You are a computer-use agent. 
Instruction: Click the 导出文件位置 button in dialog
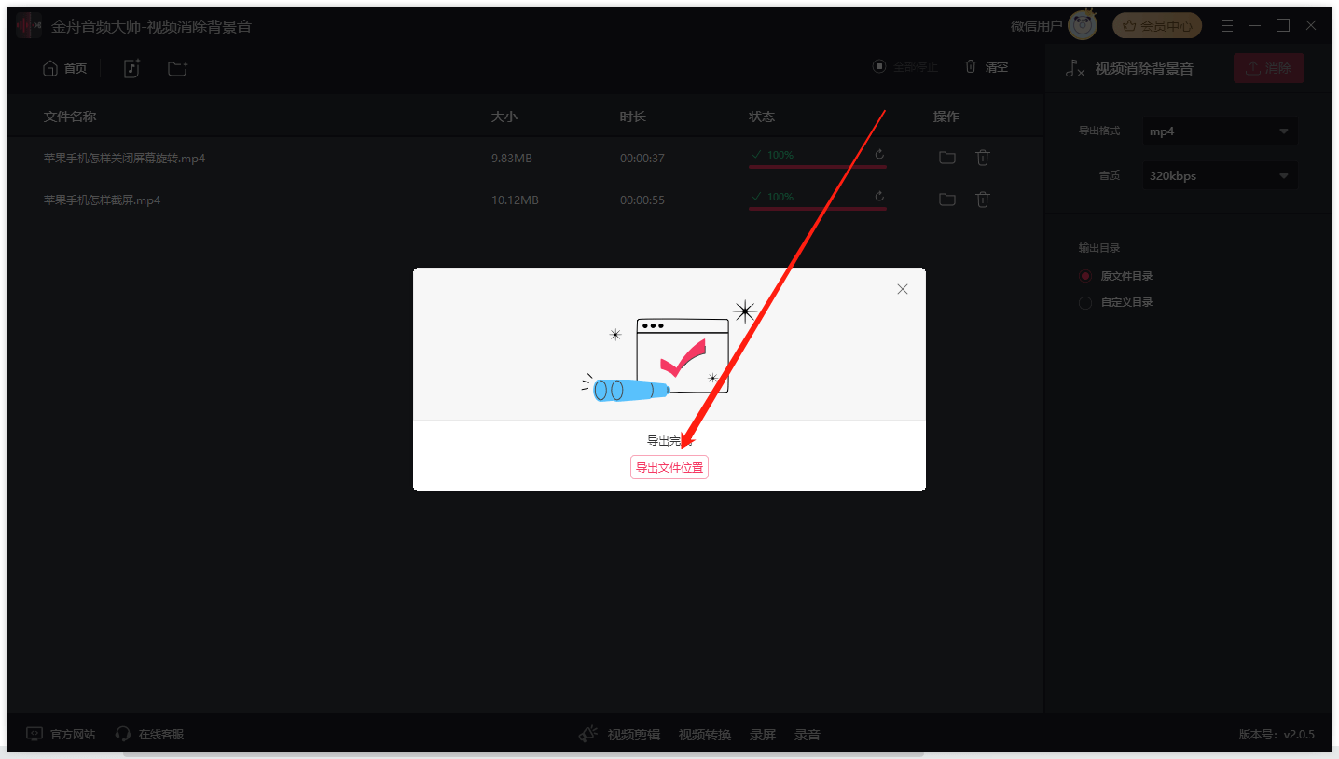point(669,467)
